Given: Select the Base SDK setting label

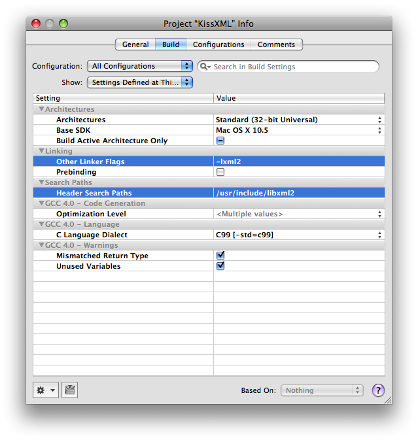Looking at the screenshot, I should [73, 130].
